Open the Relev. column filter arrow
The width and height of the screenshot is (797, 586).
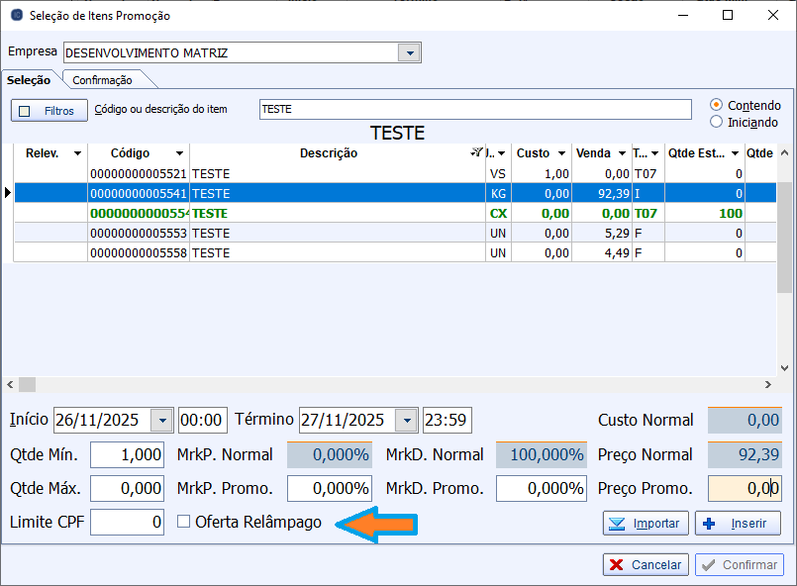pos(77,153)
